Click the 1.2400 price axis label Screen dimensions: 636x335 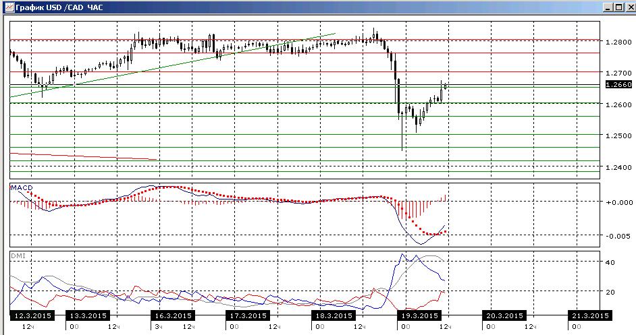click(x=618, y=167)
